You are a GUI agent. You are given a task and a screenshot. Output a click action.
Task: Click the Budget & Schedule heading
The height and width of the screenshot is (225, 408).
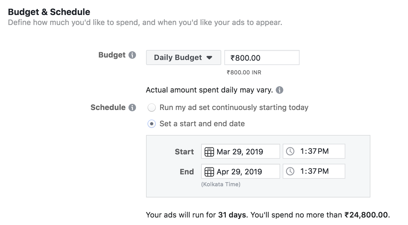coord(49,12)
